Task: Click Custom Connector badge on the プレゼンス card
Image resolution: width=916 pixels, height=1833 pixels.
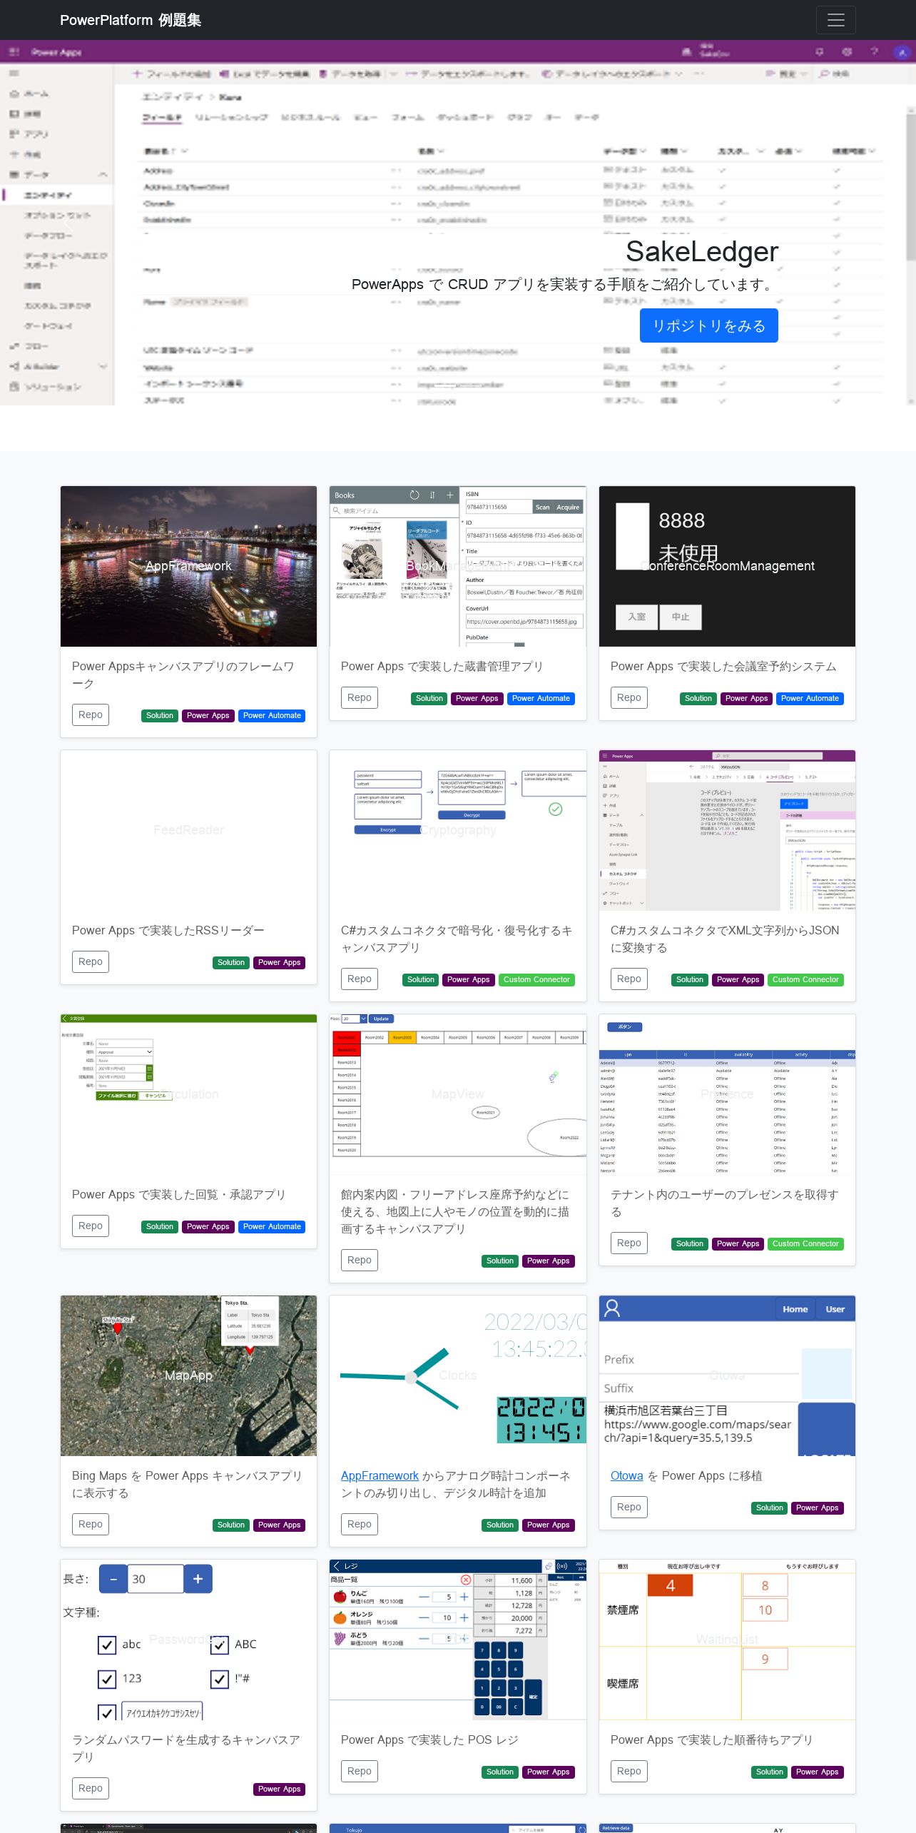Action: tap(805, 1243)
